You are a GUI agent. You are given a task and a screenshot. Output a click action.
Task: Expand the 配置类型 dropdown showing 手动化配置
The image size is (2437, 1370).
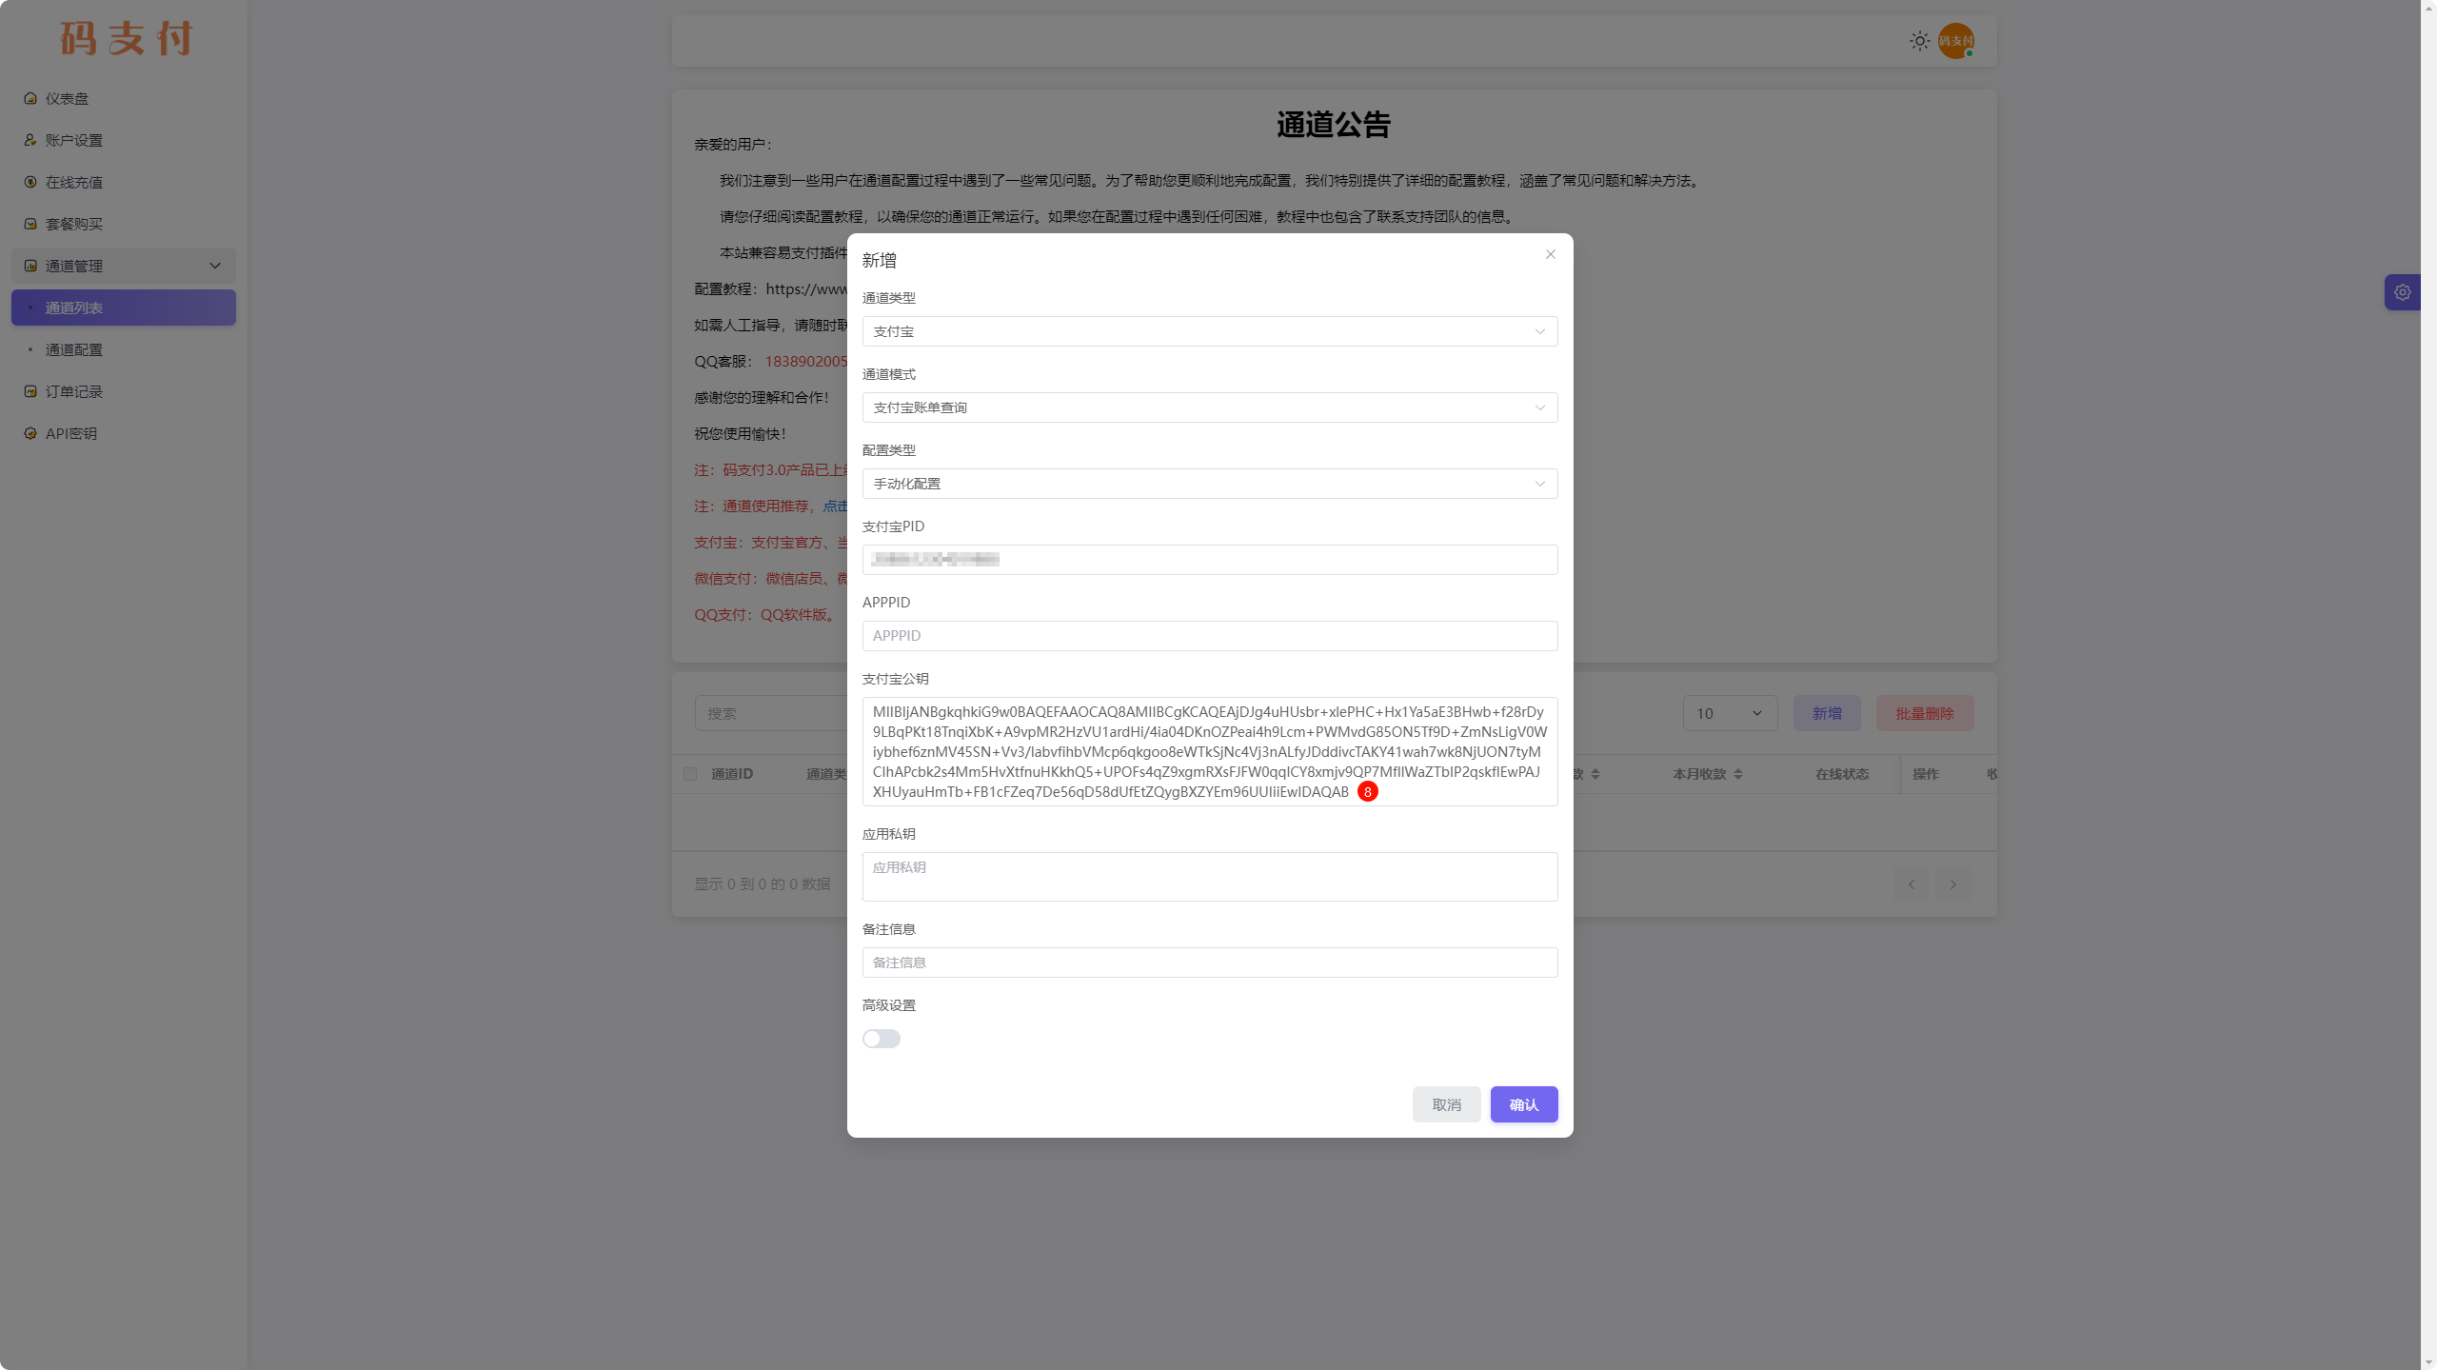coord(1209,484)
